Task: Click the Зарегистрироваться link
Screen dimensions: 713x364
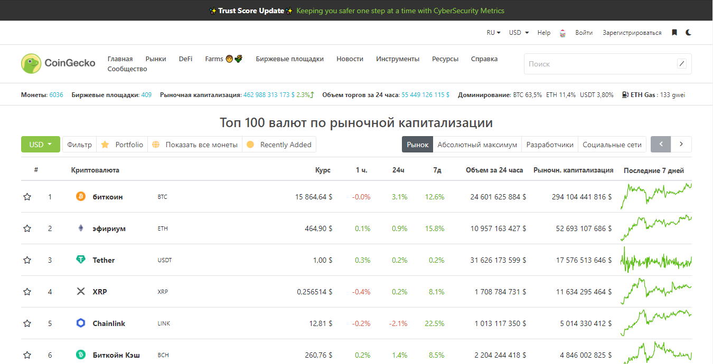Action: [x=632, y=33]
